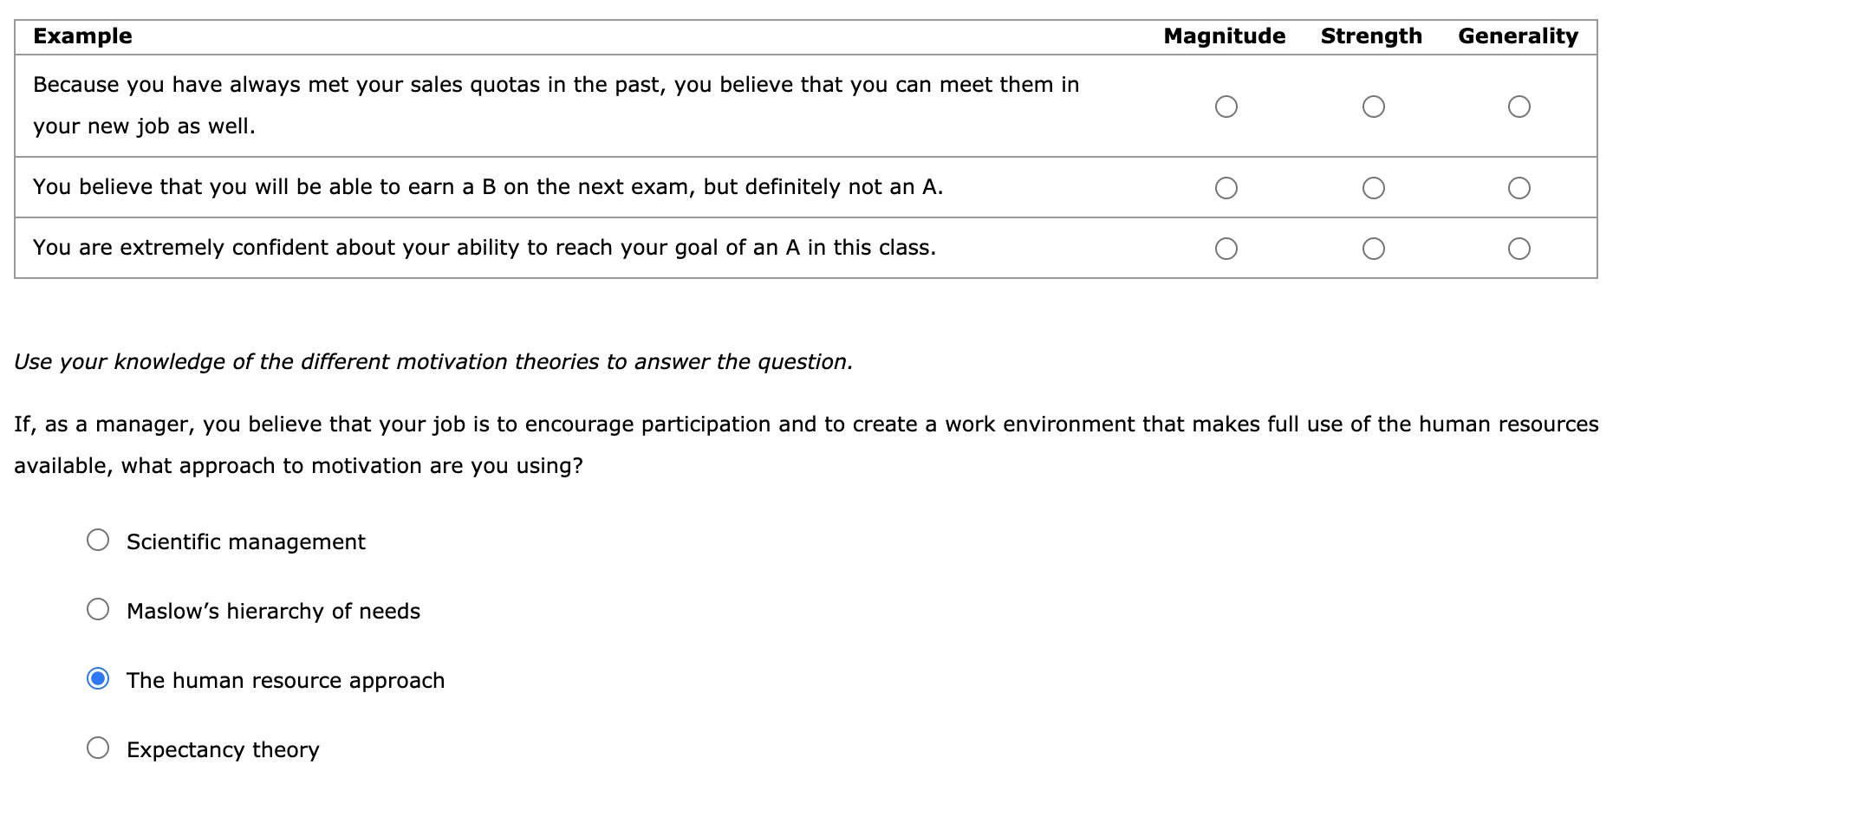The height and width of the screenshot is (823, 1860).
Task: Choose the Maslow's hierarchy of needs answer
Action: pyautogui.click(x=98, y=610)
